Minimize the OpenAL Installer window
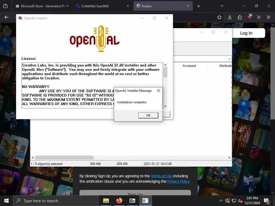Image resolution: width=275 pixels, height=206 pixels. click(x=142, y=18)
